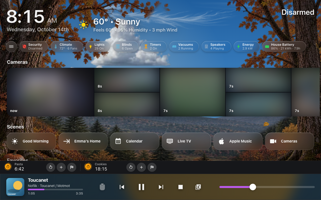Viewport: 321px width, 200px height.
Task: Select the HomePod speaker output icon
Action: [102, 187]
